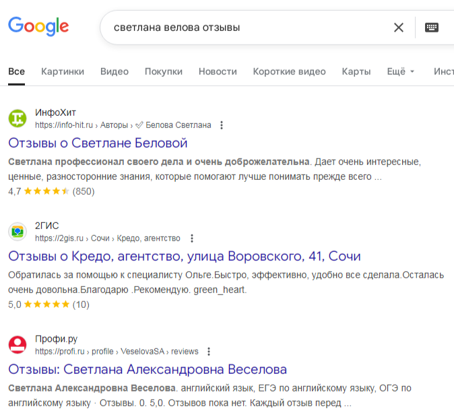Open the Покупки tab
Screen dimensions: 454x415
[164, 71]
